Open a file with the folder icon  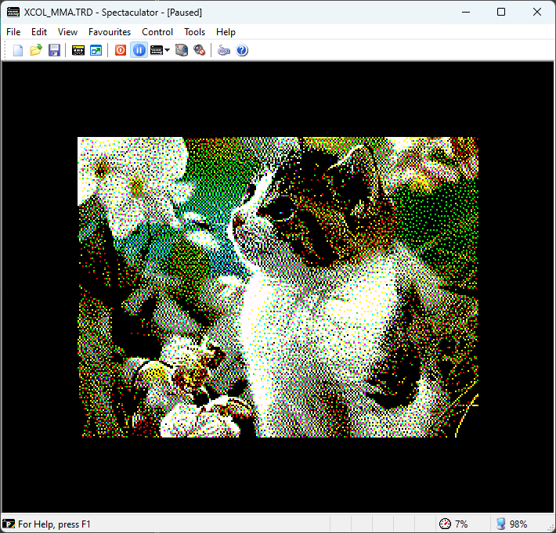[x=36, y=50]
